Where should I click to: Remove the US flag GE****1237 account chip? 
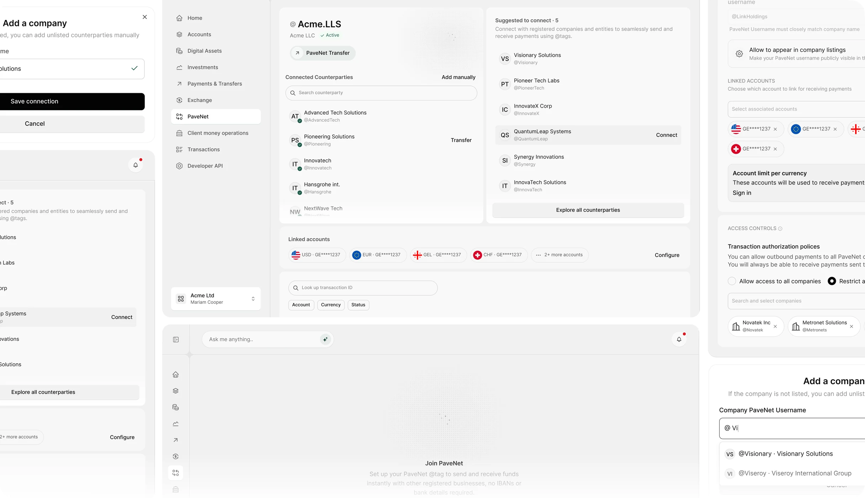click(775, 129)
